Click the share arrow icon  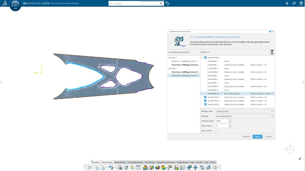pos(294,3)
